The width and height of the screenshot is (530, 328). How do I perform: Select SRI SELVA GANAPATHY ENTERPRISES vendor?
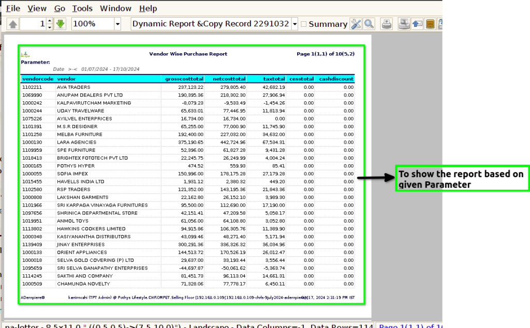coord(102,268)
